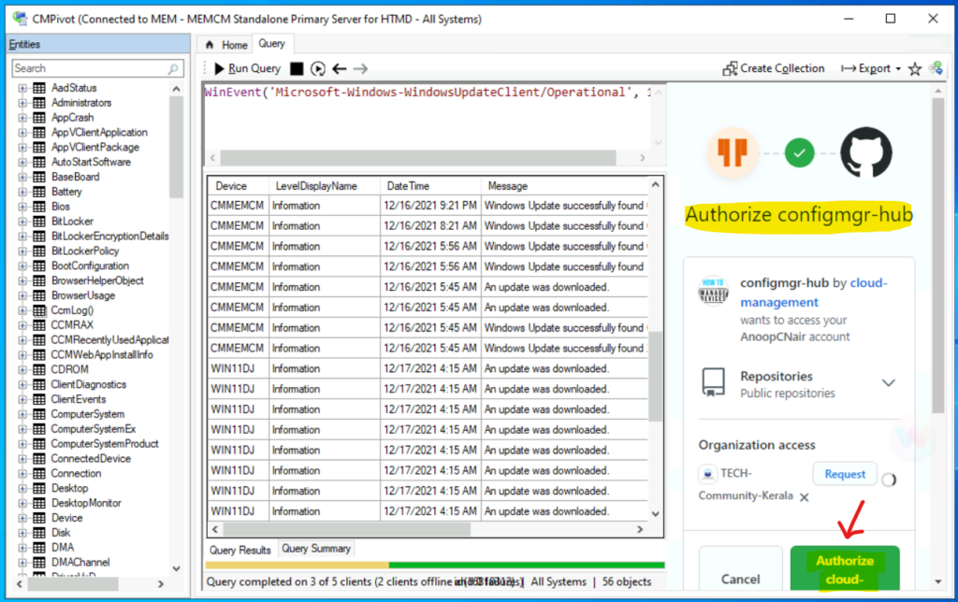
Task: Click the '12/16/2021 8:21 AM' cell
Action: point(430,226)
